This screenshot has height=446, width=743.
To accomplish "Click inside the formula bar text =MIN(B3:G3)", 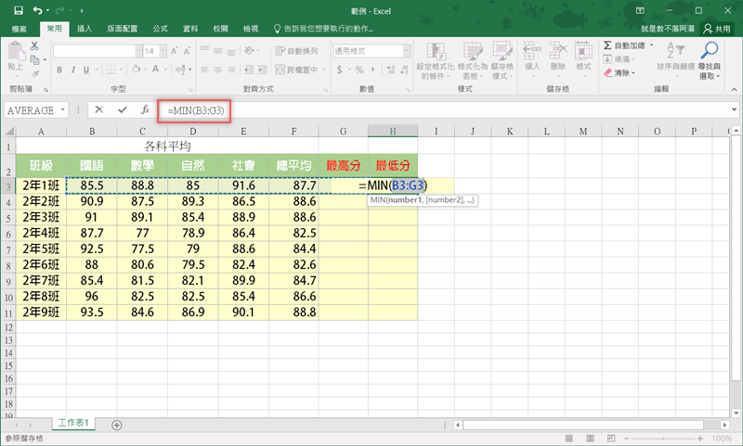I will 196,109.
